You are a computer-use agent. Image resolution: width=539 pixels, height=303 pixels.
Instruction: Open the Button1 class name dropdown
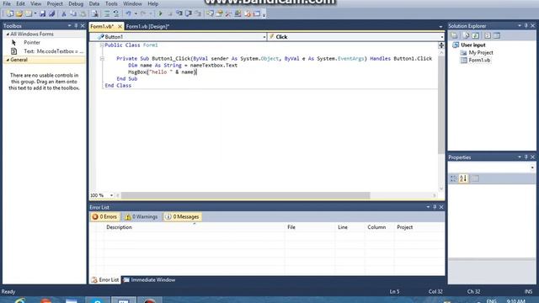point(264,37)
